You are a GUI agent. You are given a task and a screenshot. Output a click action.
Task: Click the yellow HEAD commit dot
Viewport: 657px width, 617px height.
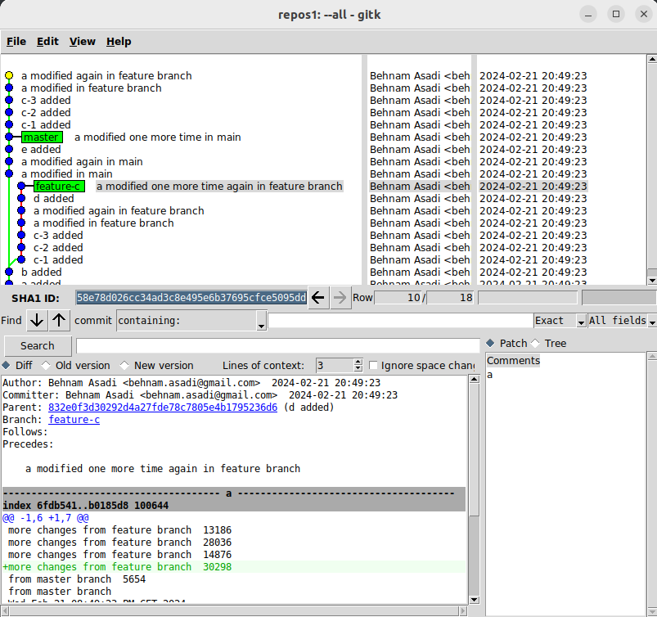(x=9, y=76)
